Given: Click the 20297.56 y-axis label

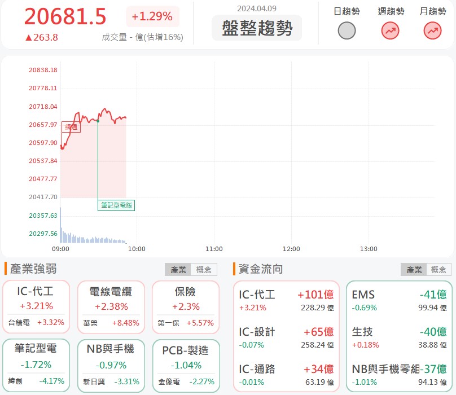Looking at the screenshot, I should tap(43, 234).
